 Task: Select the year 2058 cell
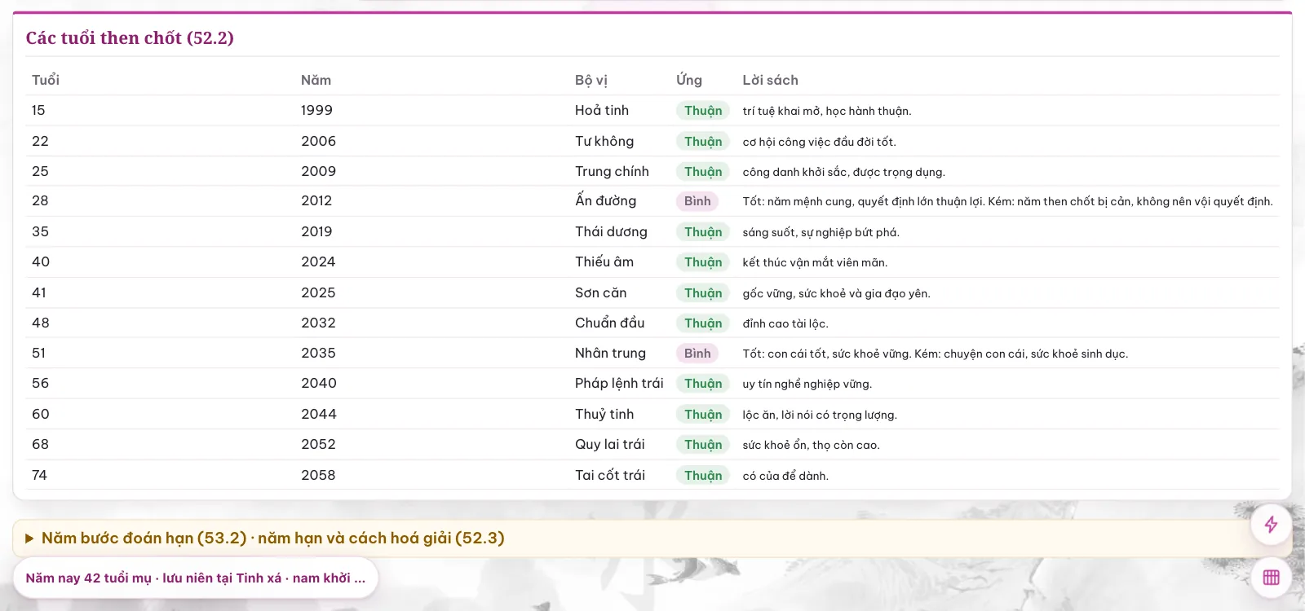coord(318,475)
